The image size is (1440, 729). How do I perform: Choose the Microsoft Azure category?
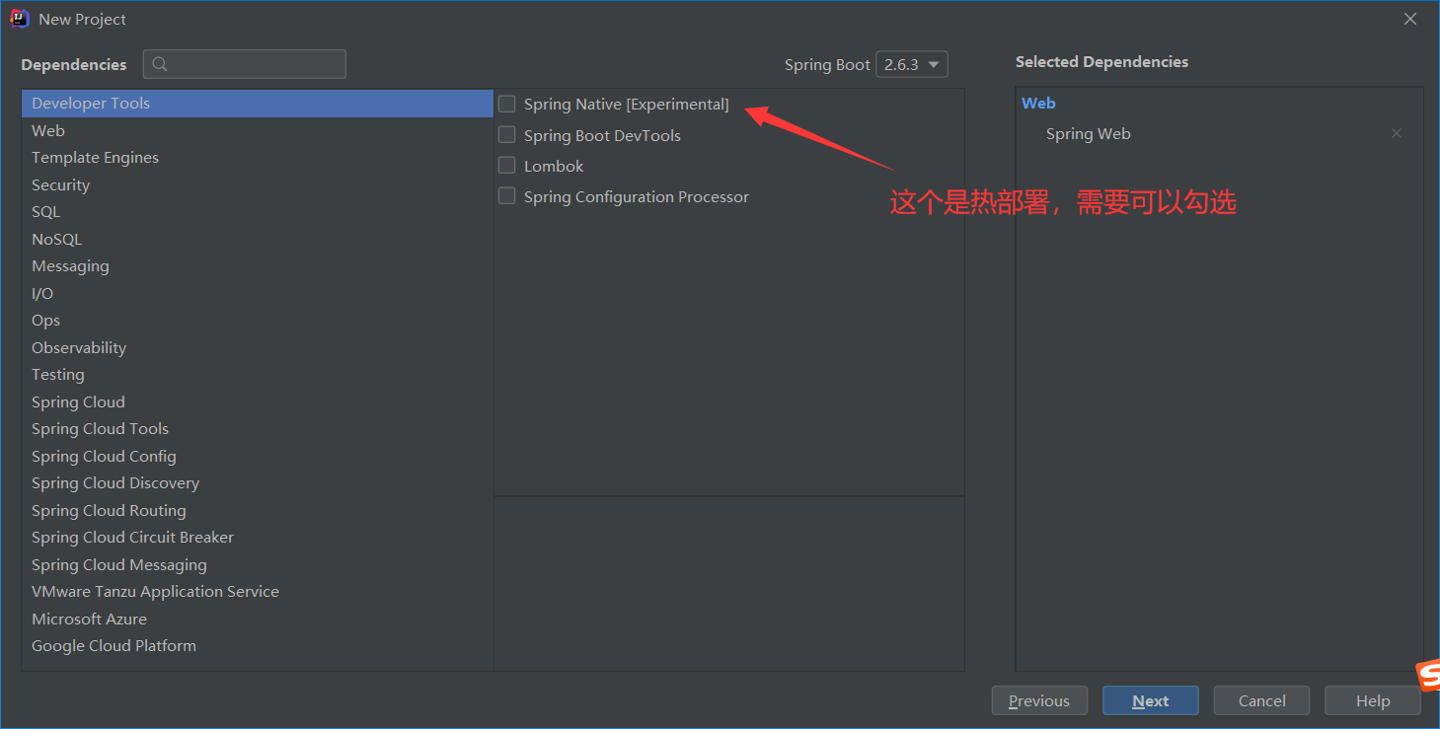click(258, 619)
